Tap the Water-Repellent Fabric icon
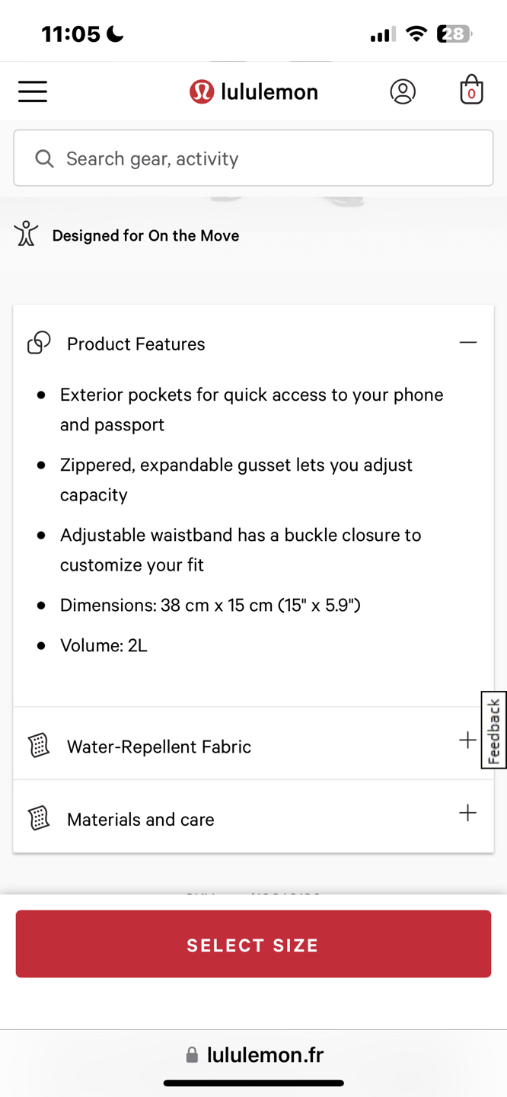 [39, 746]
